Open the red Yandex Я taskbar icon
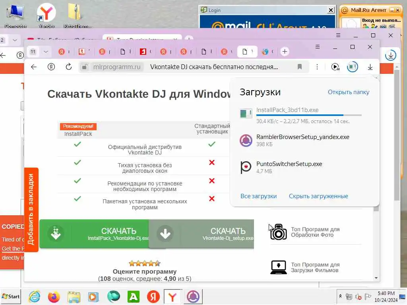The width and height of the screenshot is (407, 305). pyautogui.click(x=153, y=296)
